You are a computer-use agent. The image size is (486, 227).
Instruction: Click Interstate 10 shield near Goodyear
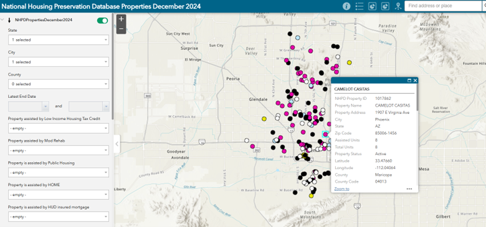pos(202,143)
